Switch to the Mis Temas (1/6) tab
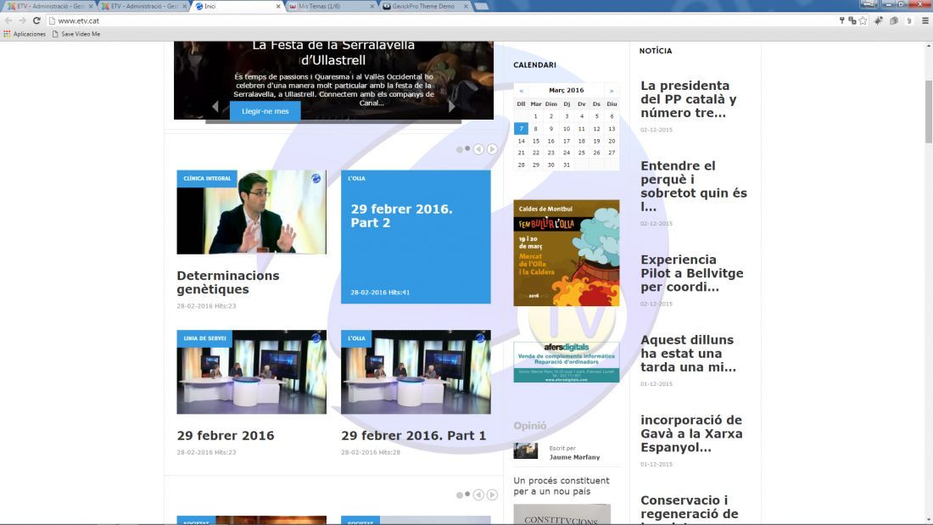The width and height of the screenshot is (933, 525). coord(332,6)
